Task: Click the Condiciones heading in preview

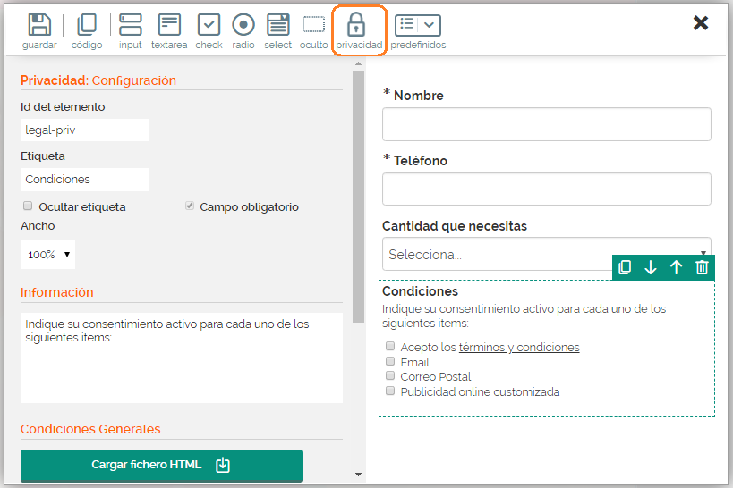Action: [420, 291]
